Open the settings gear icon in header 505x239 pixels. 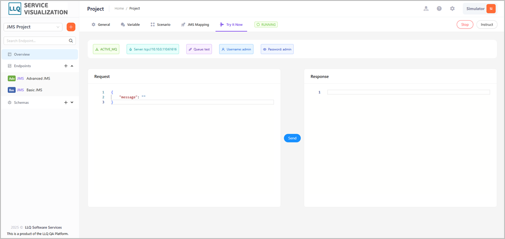click(x=452, y=9)
